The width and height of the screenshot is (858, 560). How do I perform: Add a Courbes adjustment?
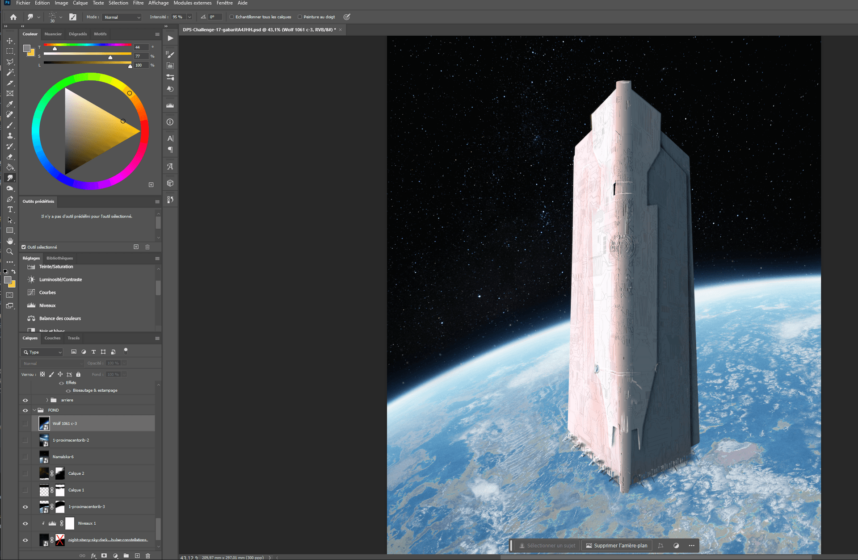pos(47,293)
